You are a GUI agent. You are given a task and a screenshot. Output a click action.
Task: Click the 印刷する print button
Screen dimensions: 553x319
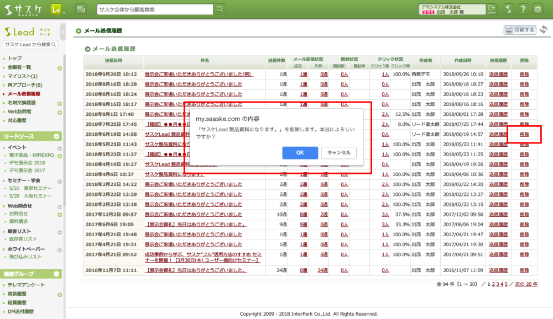coord(519,30)
